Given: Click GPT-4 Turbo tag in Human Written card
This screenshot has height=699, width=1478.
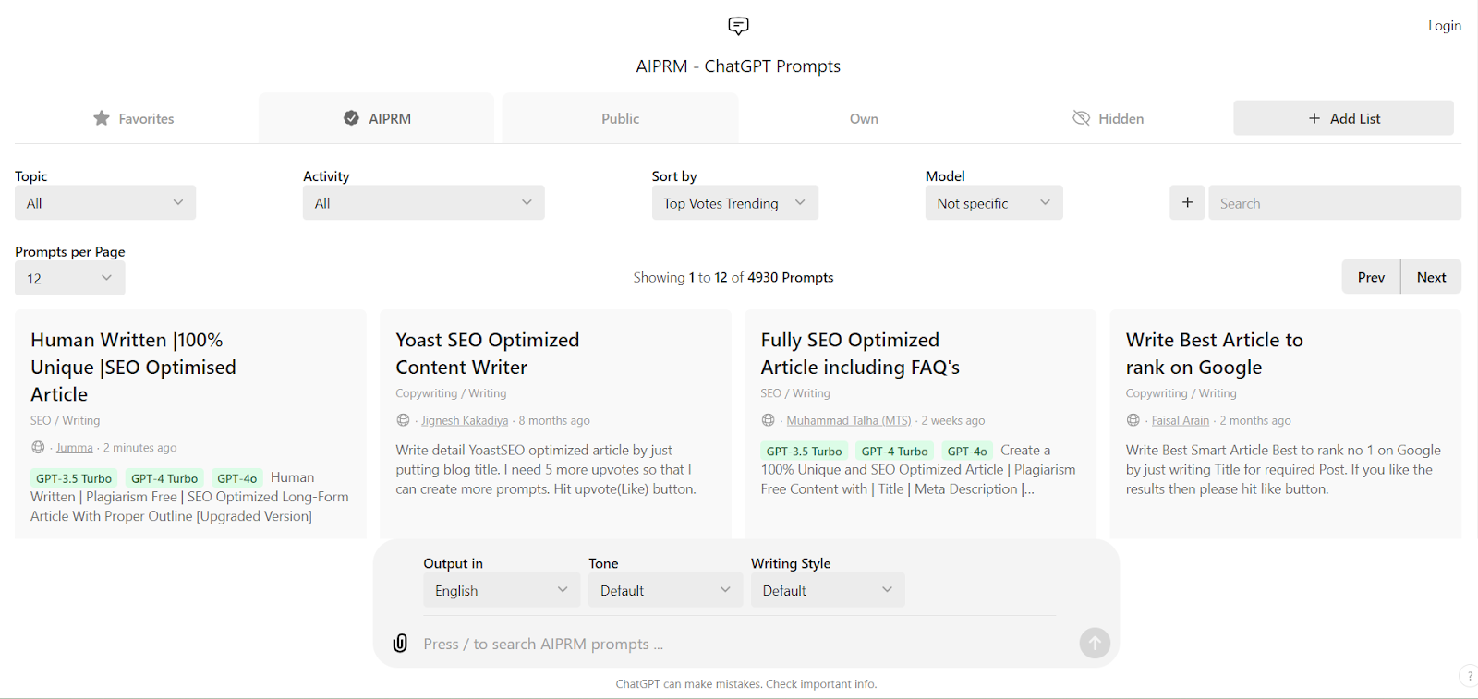Looking at the screenshot, I should click(164, 478).
